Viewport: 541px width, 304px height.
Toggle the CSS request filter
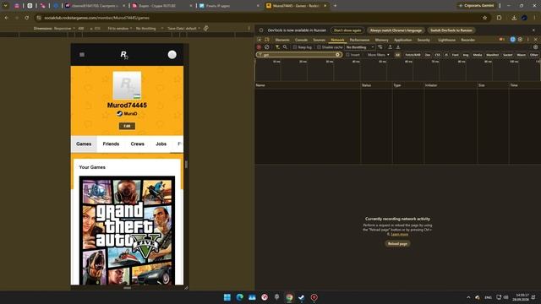click(438, 55)
